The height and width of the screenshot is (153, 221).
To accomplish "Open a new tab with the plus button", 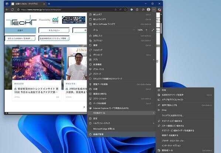I will pos(49,4).
